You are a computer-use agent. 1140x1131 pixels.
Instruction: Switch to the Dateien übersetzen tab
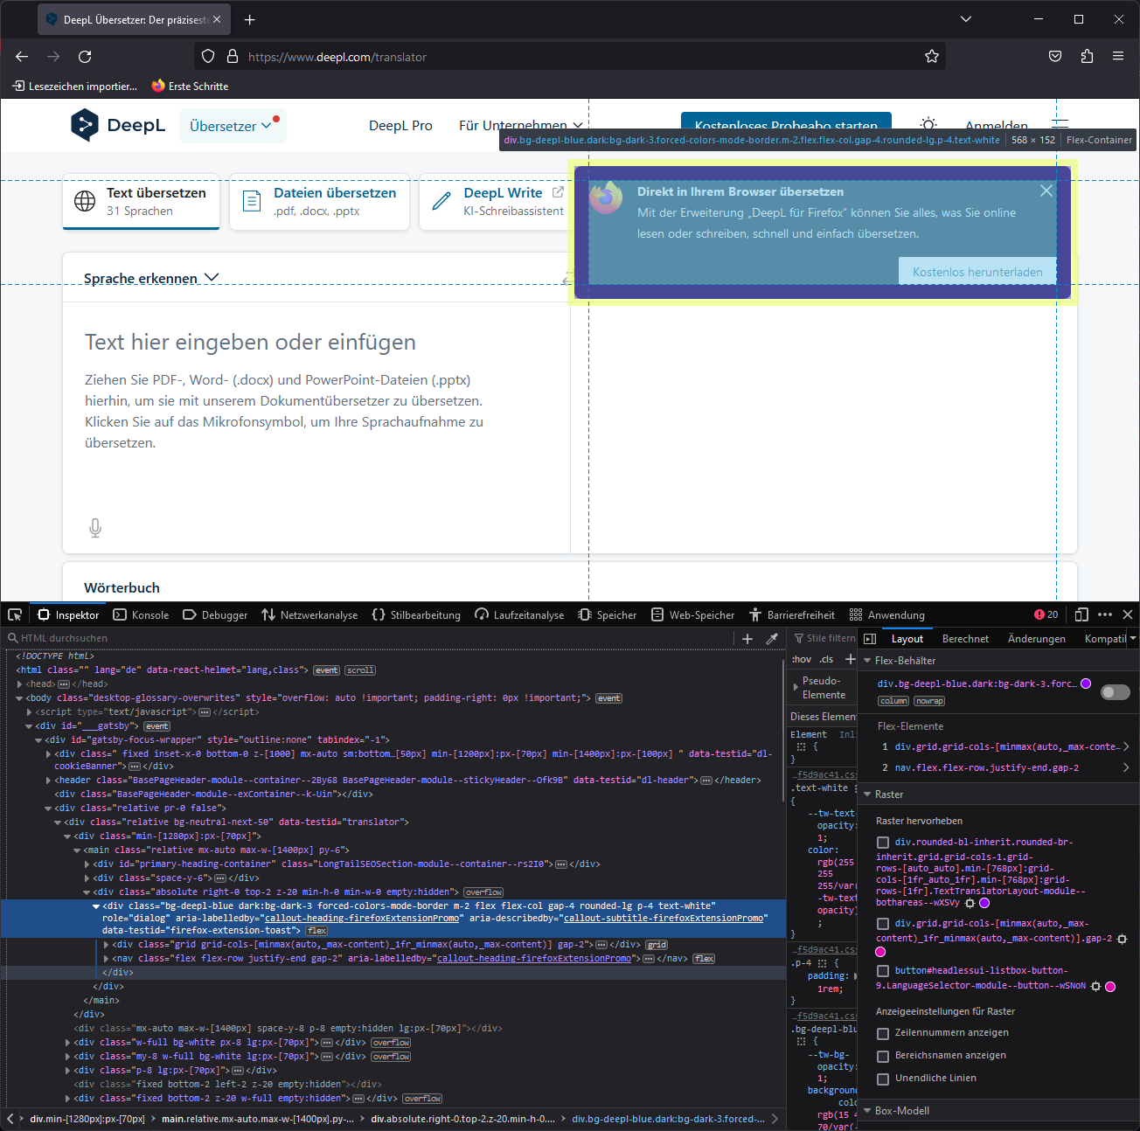(320, 201)
